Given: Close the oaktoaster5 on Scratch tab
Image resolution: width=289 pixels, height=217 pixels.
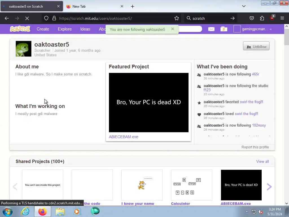Looking at the screenshot, I should (58, 6).
